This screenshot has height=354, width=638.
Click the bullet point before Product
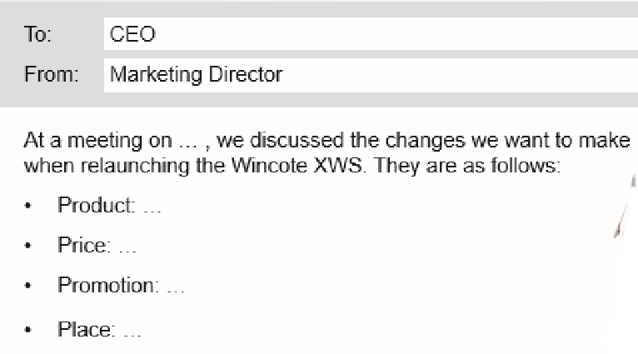(x=29, y=207)
